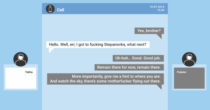The height and width of the screenshot is (110, 210).
Task: Click the "Remain there for now" message
Action: [129, 67]
